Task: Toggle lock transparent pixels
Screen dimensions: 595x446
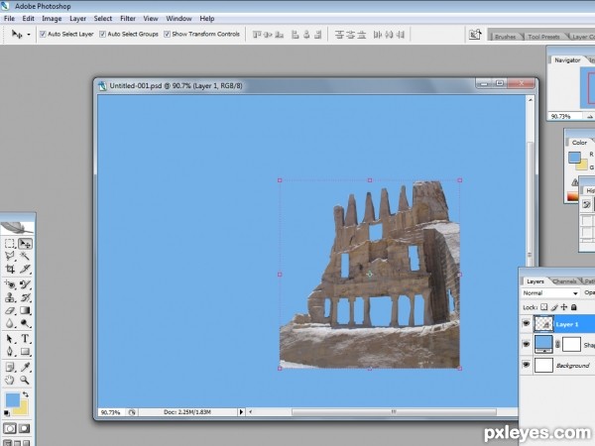Action: coord(543,307)
